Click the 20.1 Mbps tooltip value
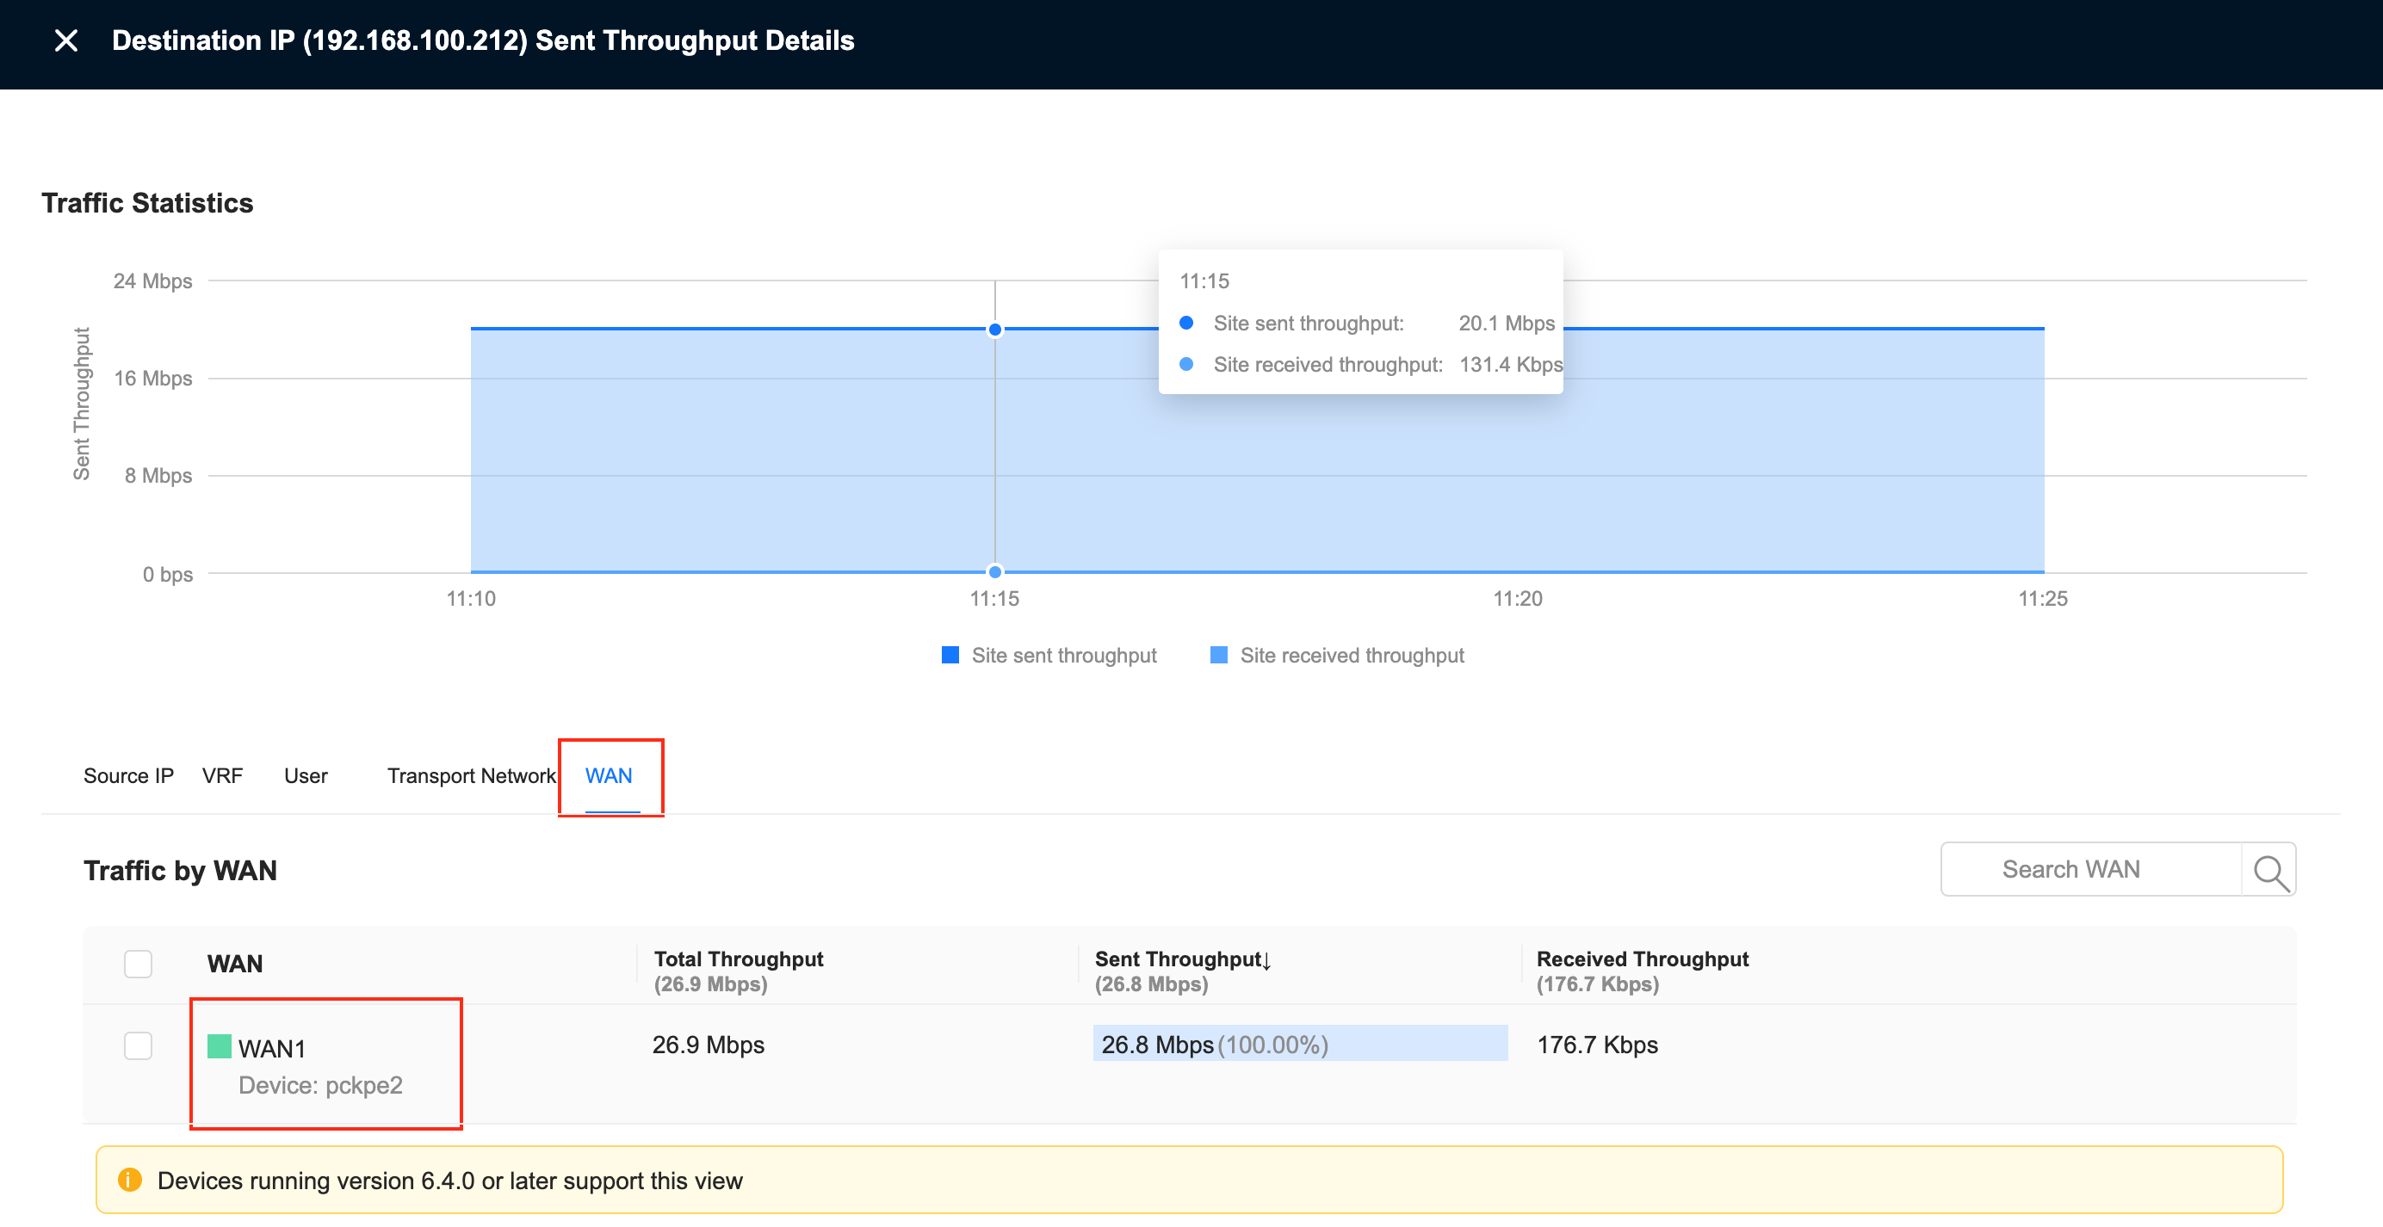 tap(1506, 324)
